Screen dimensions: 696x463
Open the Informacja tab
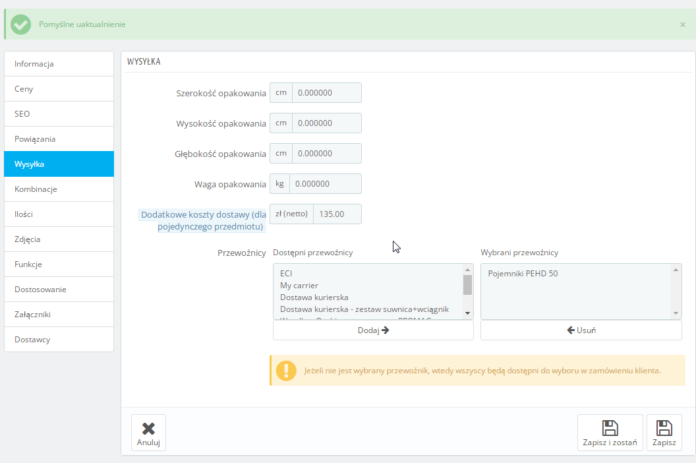click(x=59, y=63)
